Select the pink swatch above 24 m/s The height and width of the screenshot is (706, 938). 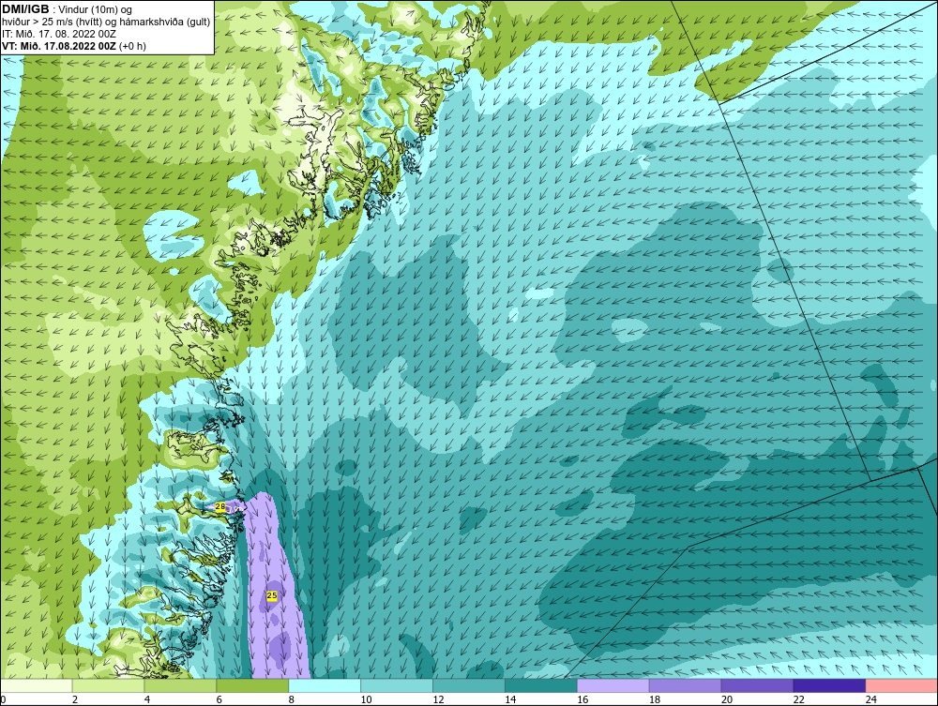click(901, 685)
